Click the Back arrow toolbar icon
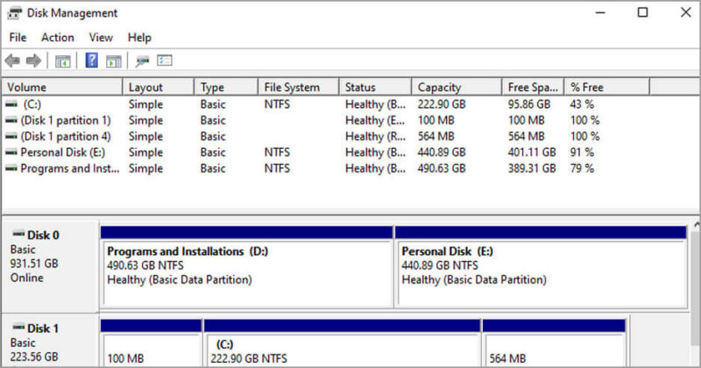The width and height of the screenshot is (701, 368). click(x=12, y=60)
